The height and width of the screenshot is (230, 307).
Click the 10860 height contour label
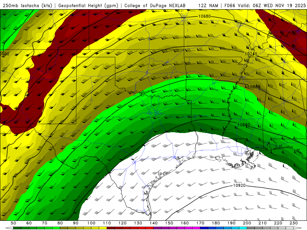(x=244, y=125)
